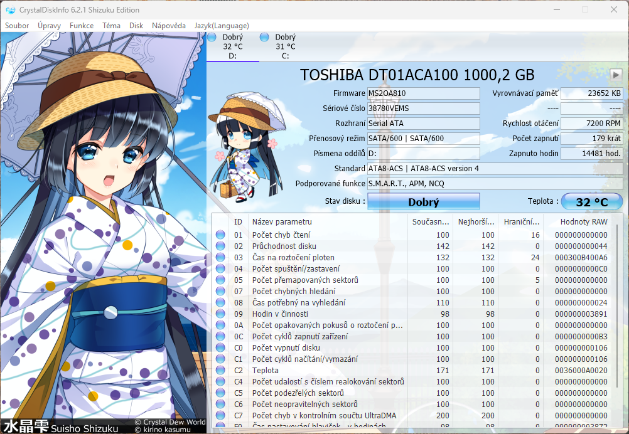Select the D: disk tab at 32 °C
This screenshot has height=434, width=629.
(x=233, y=46)
